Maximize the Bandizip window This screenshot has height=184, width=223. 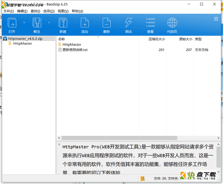[202, 4]
